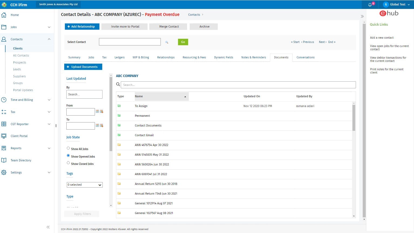The width and height of the screenshot is (414, 233).
Task: Select the calendar picker beside the From field
Action: 97,111
